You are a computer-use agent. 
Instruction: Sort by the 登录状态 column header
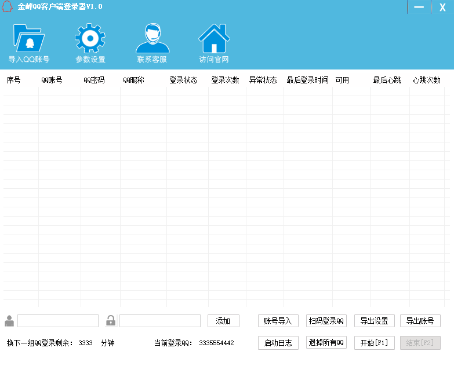coord(184,80)
